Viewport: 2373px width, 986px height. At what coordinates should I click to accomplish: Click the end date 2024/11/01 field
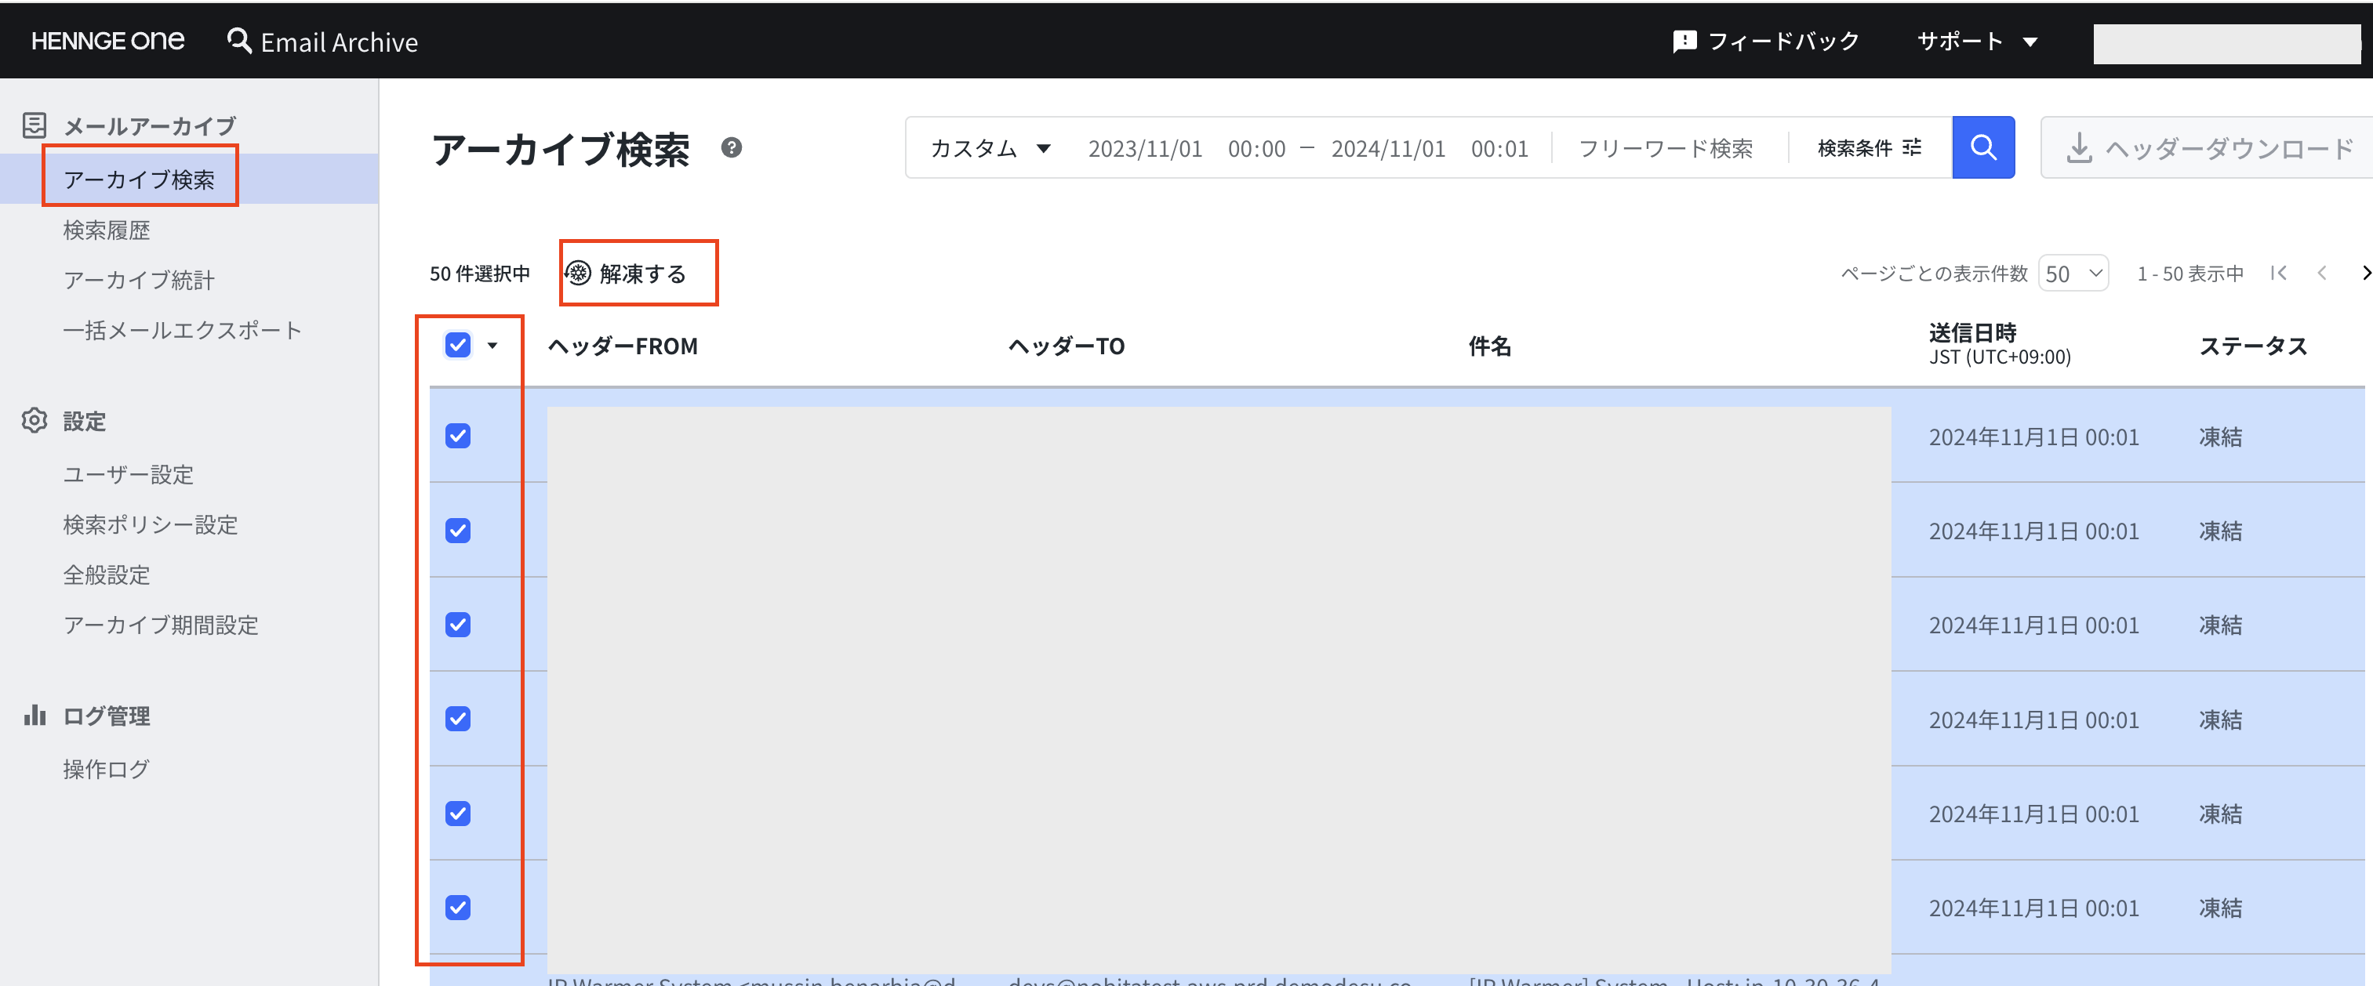coord(1388,148)
